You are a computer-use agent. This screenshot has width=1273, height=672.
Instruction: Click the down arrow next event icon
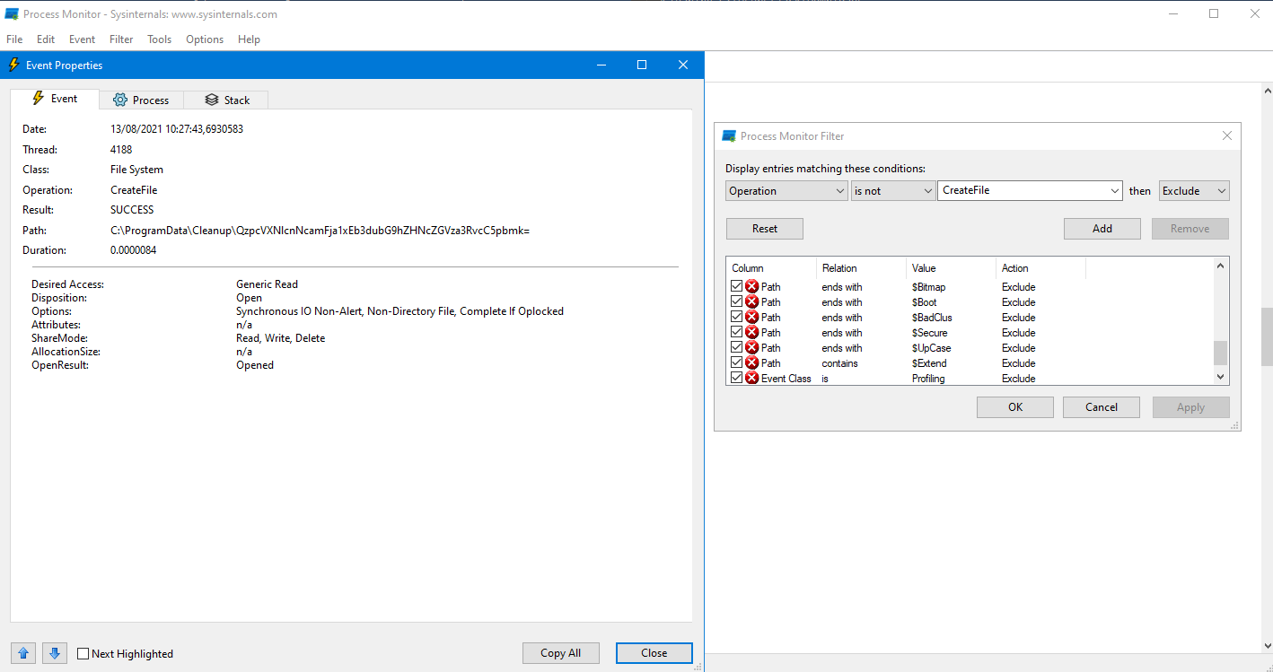[55, 653]
